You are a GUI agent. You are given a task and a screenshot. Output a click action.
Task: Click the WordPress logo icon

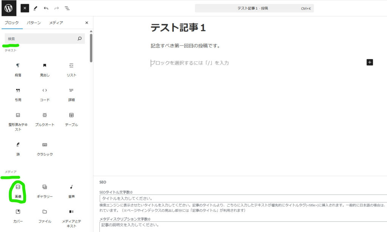[8, 8]
